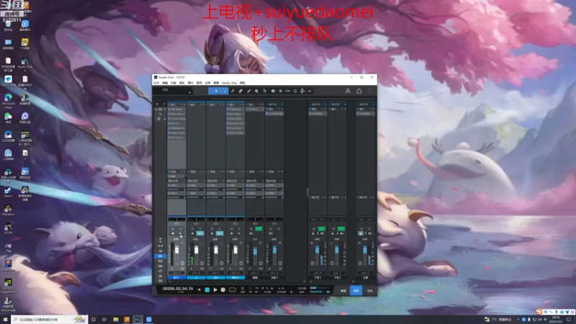Viewport: 576px width, 324px height.
Task: Switch to the 编辑 Edit view tab
Action: click(343, 291)
